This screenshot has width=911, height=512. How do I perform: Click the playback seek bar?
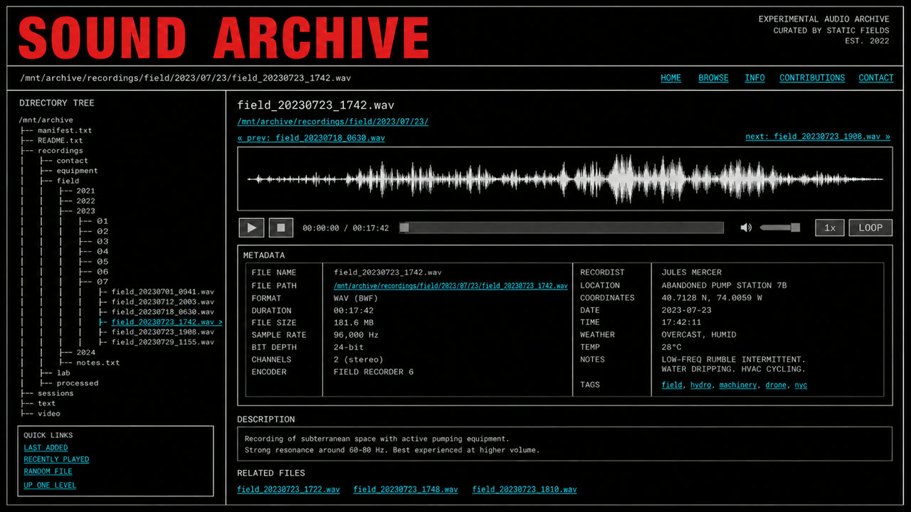[x=562, y=228]
